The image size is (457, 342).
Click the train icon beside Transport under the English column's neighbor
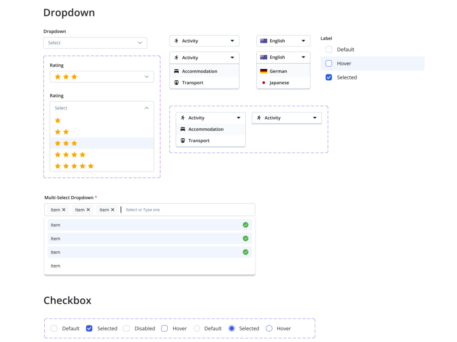176,83
